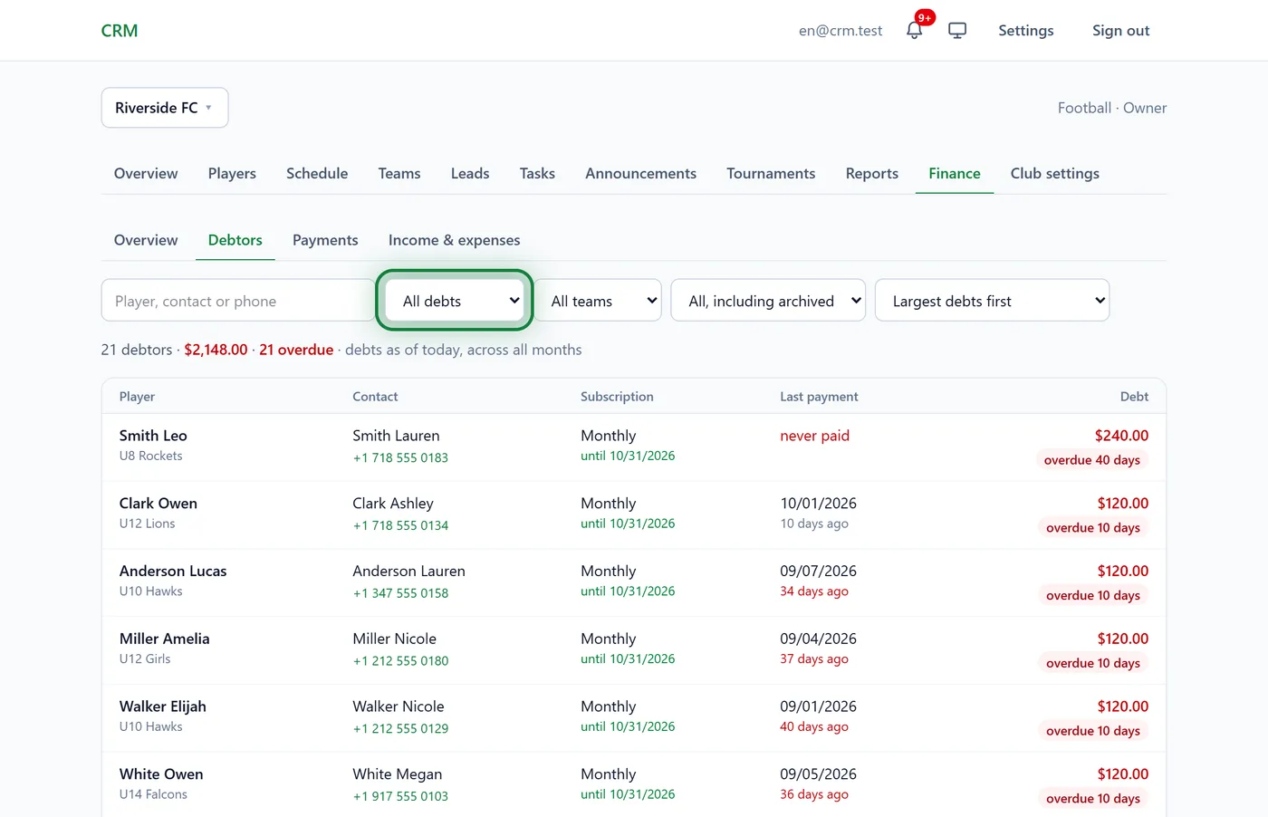Open the Riverside FC club selector
The image size is (1268, 817).
coord(165,108)
